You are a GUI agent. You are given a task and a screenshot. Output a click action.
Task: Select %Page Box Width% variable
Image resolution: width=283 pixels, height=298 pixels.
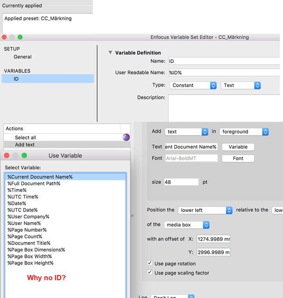click(65, 256)
